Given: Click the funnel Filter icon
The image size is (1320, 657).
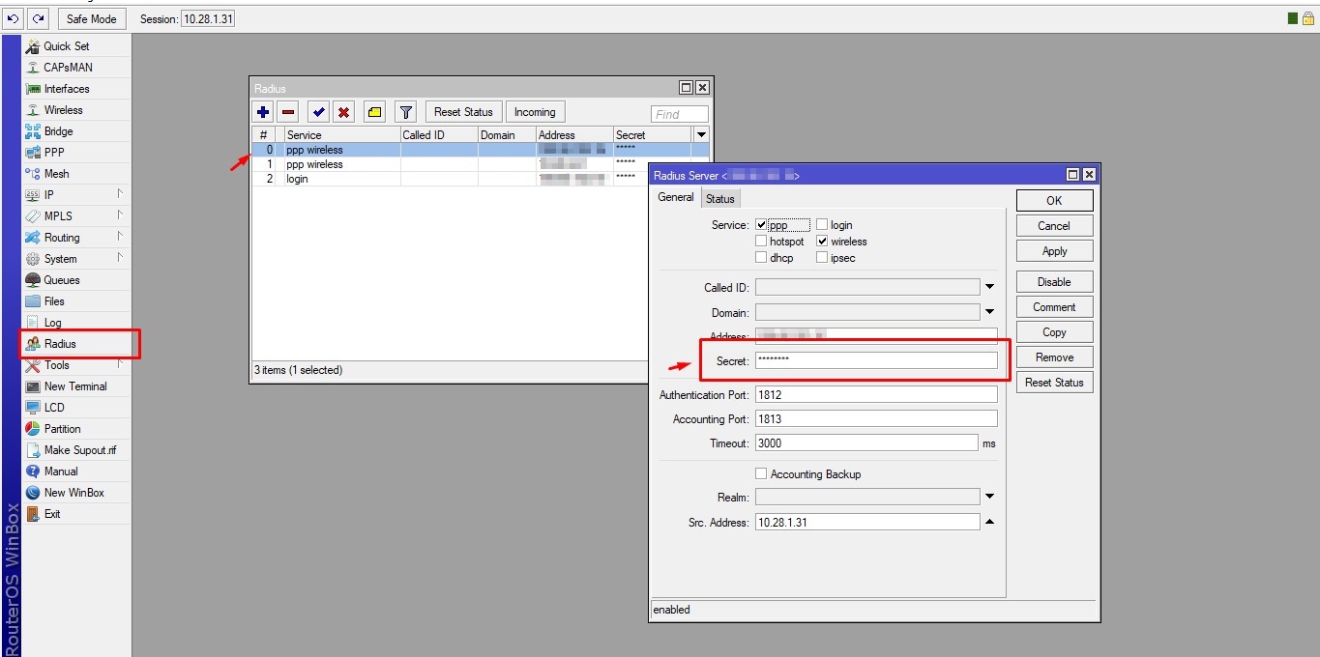Looking at the screenshot, I should coord(406,112).
